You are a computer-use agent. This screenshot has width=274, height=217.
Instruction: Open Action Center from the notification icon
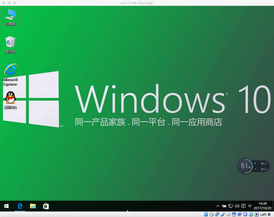tap(243, 206)
